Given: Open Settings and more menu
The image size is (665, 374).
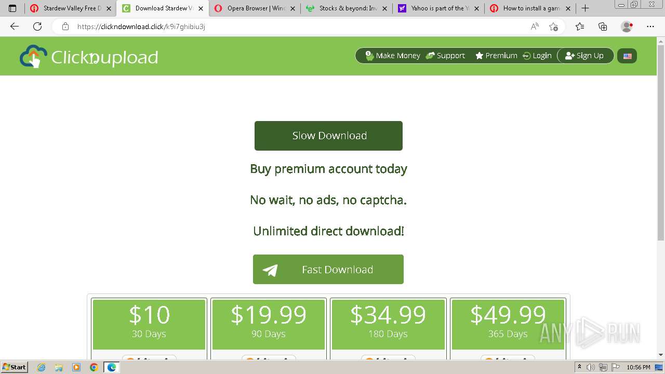Looking at the screenshot, I should point(650,26).
